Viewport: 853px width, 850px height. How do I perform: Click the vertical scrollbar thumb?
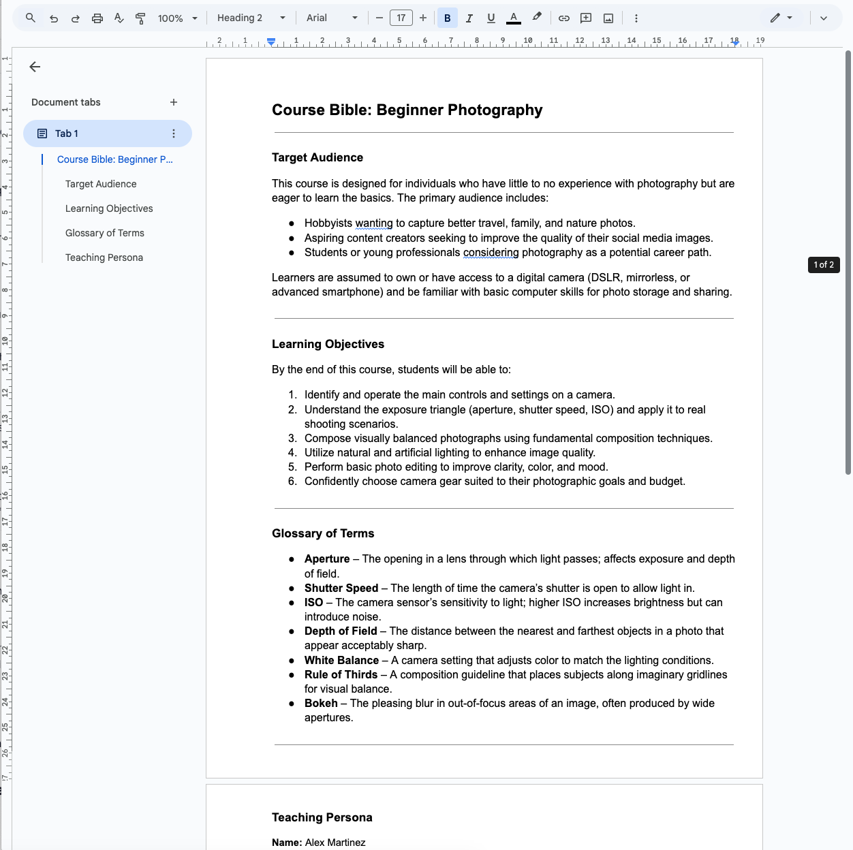[848, 262]
